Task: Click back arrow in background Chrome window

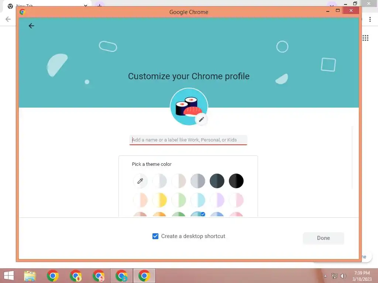Action: click(8, 19)
